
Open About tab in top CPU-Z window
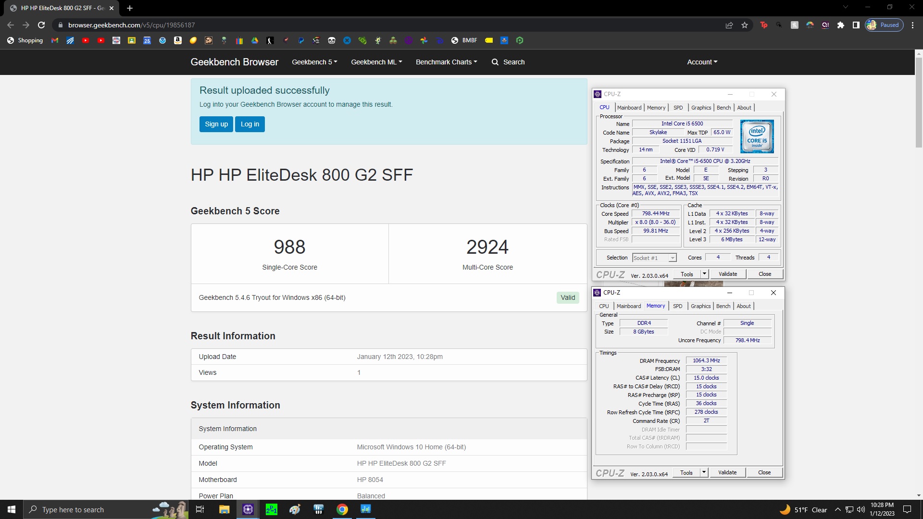(744, 108)
